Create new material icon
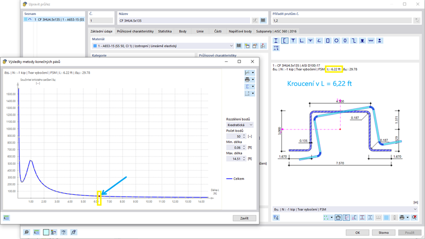 click(247, 46)
